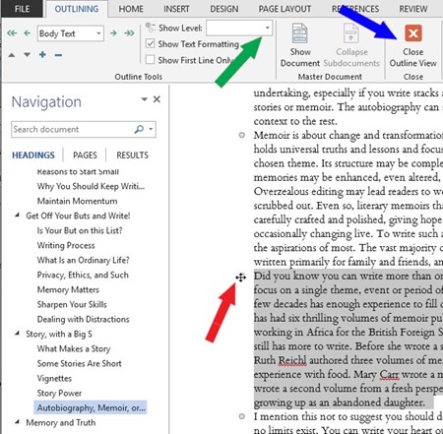
Task: Go to 'What Makes a Story' heading
Action: click(74, 348)
